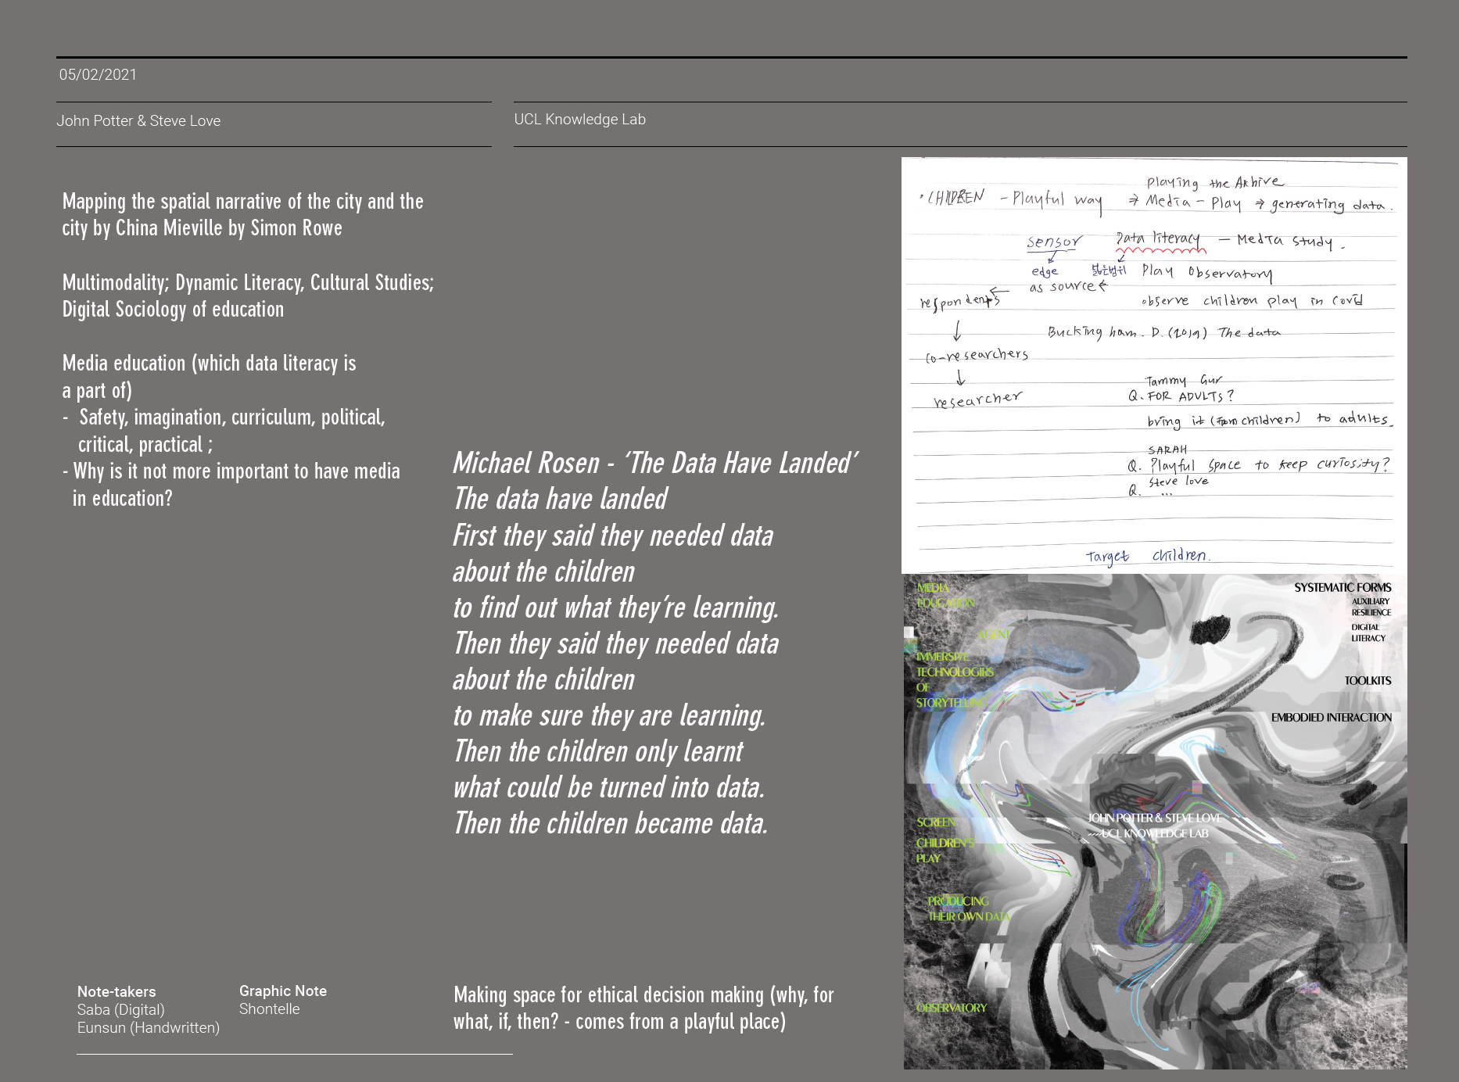Click the date 05/02/2021
Image resolution: width=1459 pixels, height=1082 pixels.
tap(98, 75)
